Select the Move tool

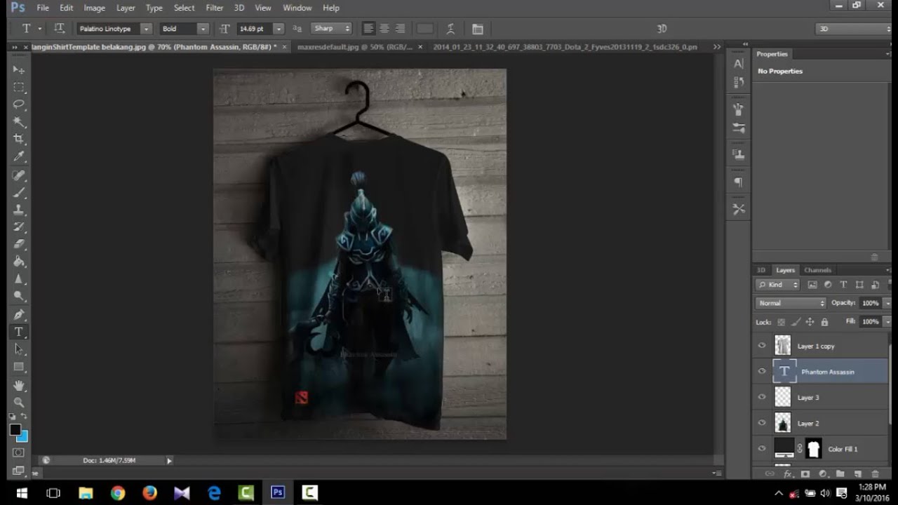click(x=19, y=70)
